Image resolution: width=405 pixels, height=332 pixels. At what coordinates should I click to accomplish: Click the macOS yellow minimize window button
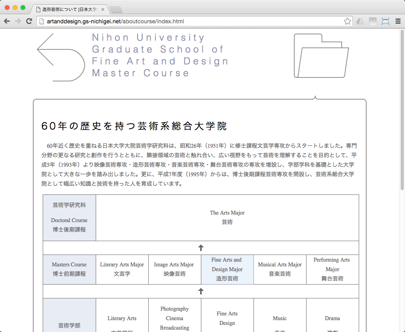[15, 8]
